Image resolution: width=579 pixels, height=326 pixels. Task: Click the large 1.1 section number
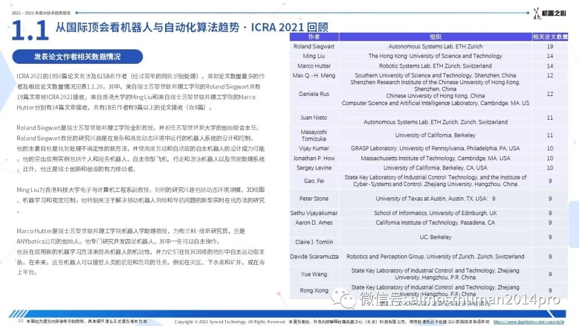pyautogui.click(x=30, y=31)
